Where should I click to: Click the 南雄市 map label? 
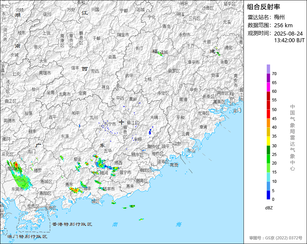point(45,73)
